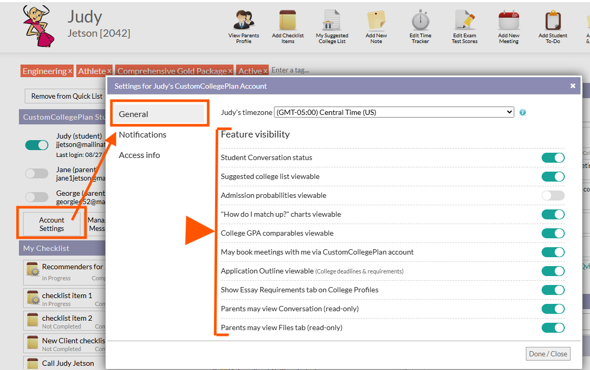The image size is (590, 370).
Task: Click My Checklist section header
Action: (63, 248)
